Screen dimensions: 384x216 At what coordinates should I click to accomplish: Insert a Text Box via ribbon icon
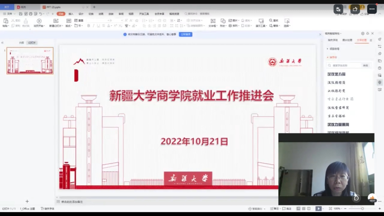pos(213,21)
